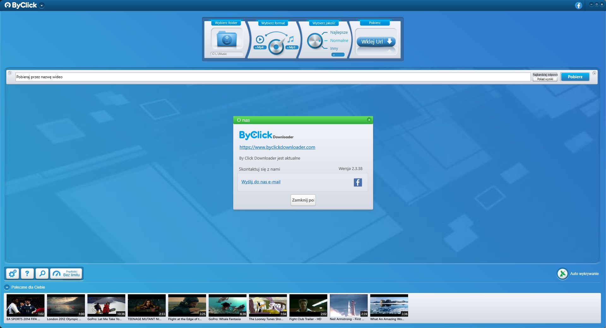Viewport: 606px width, 328px height.
Task: Open the speed limit Bez limitu button
Action: coord(66,273)
